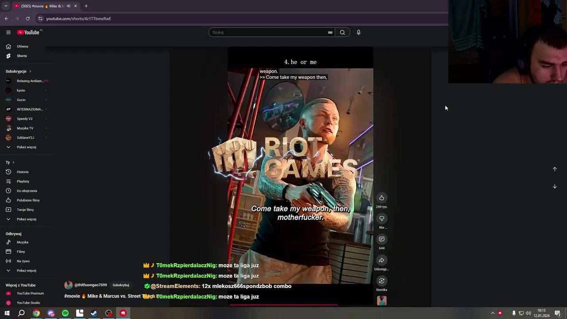The width and height of the screenshot is (567, 319).
Task: Click the browser address bar URL
Action: [78, 19]
